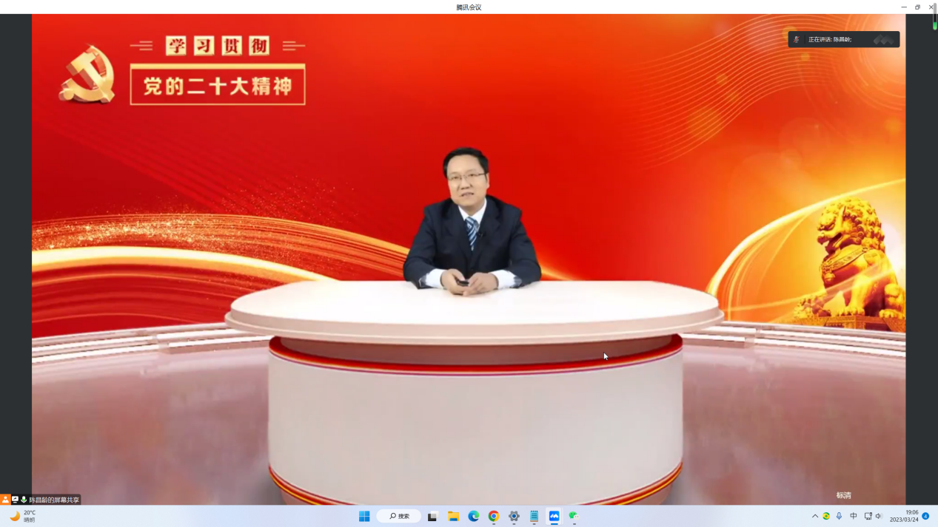Click the muted microphone icon in speaker panel
Screen dimensions: 938x527
[x=797, y=40]
